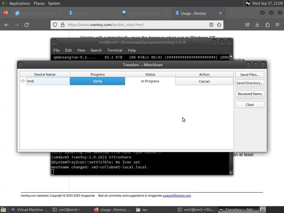
Task: Open Received Items
Action: [250, 94]
